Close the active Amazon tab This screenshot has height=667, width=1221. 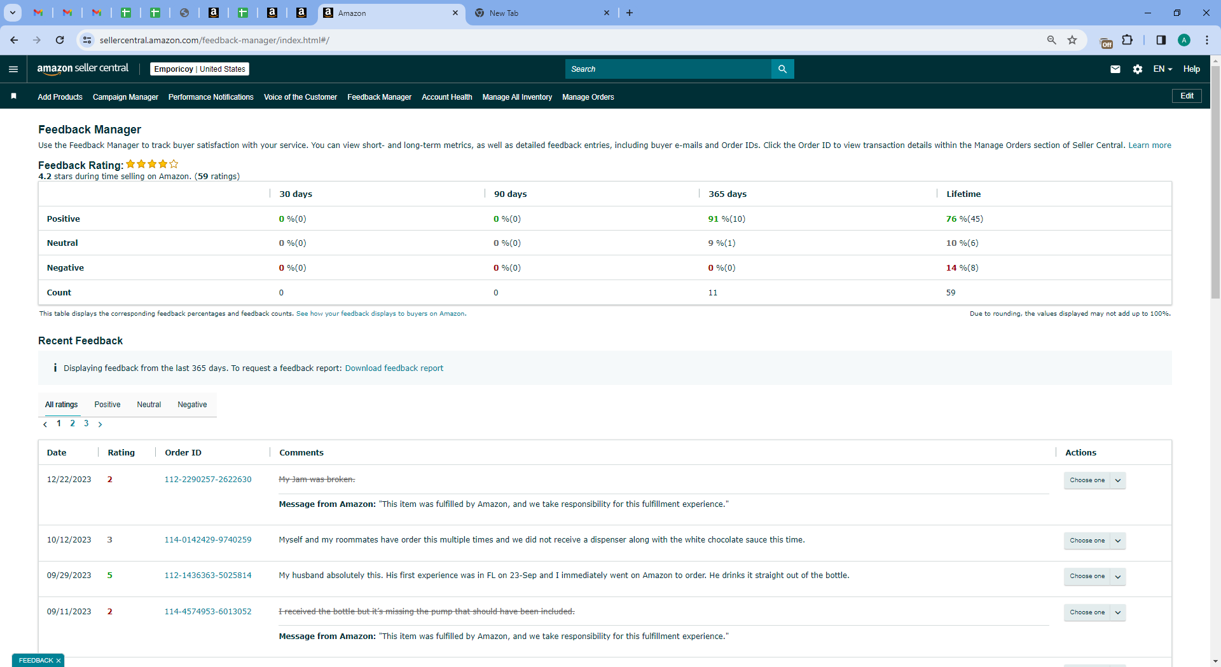(x=455, y=13)
